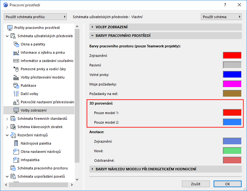Click the Pomocné prvky a vodící čáry icon
247x191 pixels.
16,69
